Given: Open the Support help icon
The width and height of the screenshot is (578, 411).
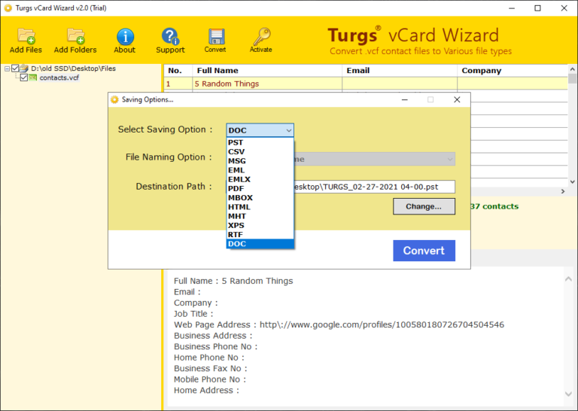Looking at the screenshot, I should point(170,36).
